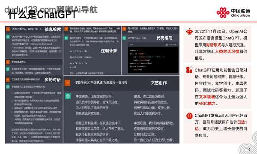The height and width of the screenshot is (154, 257).
Task: Click the 什么是ChatGPT slide title
Action: 42,15
